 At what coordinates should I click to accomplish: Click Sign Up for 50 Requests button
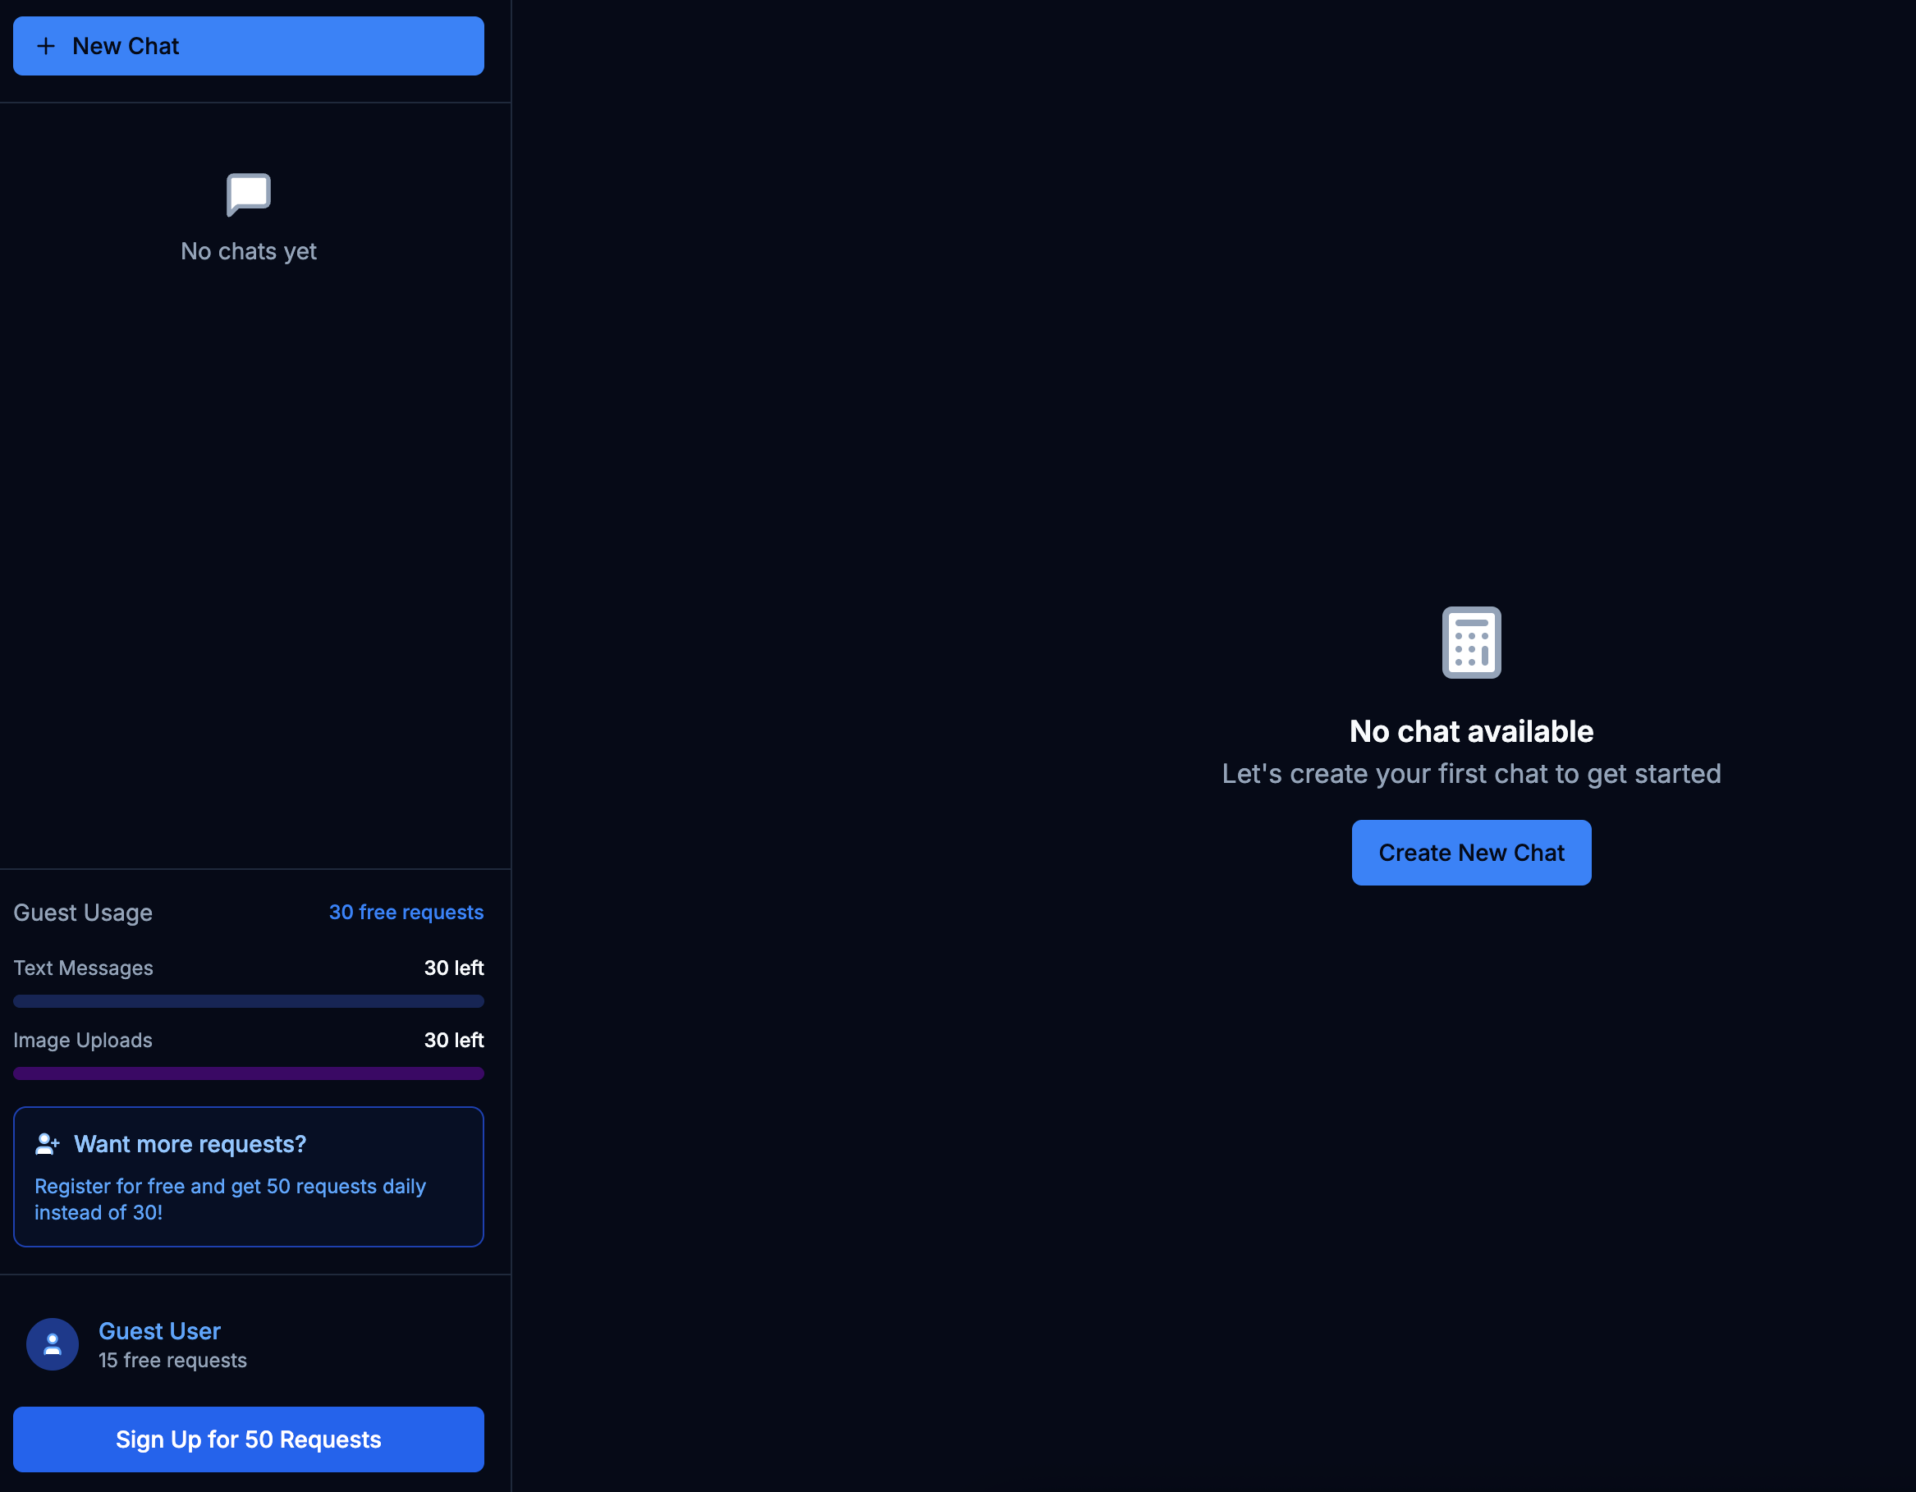tap(248, 1439)
